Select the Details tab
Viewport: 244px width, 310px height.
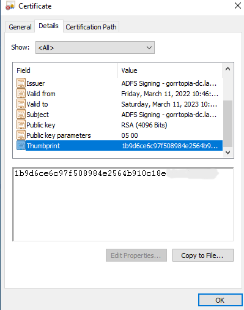coord(48,26)
